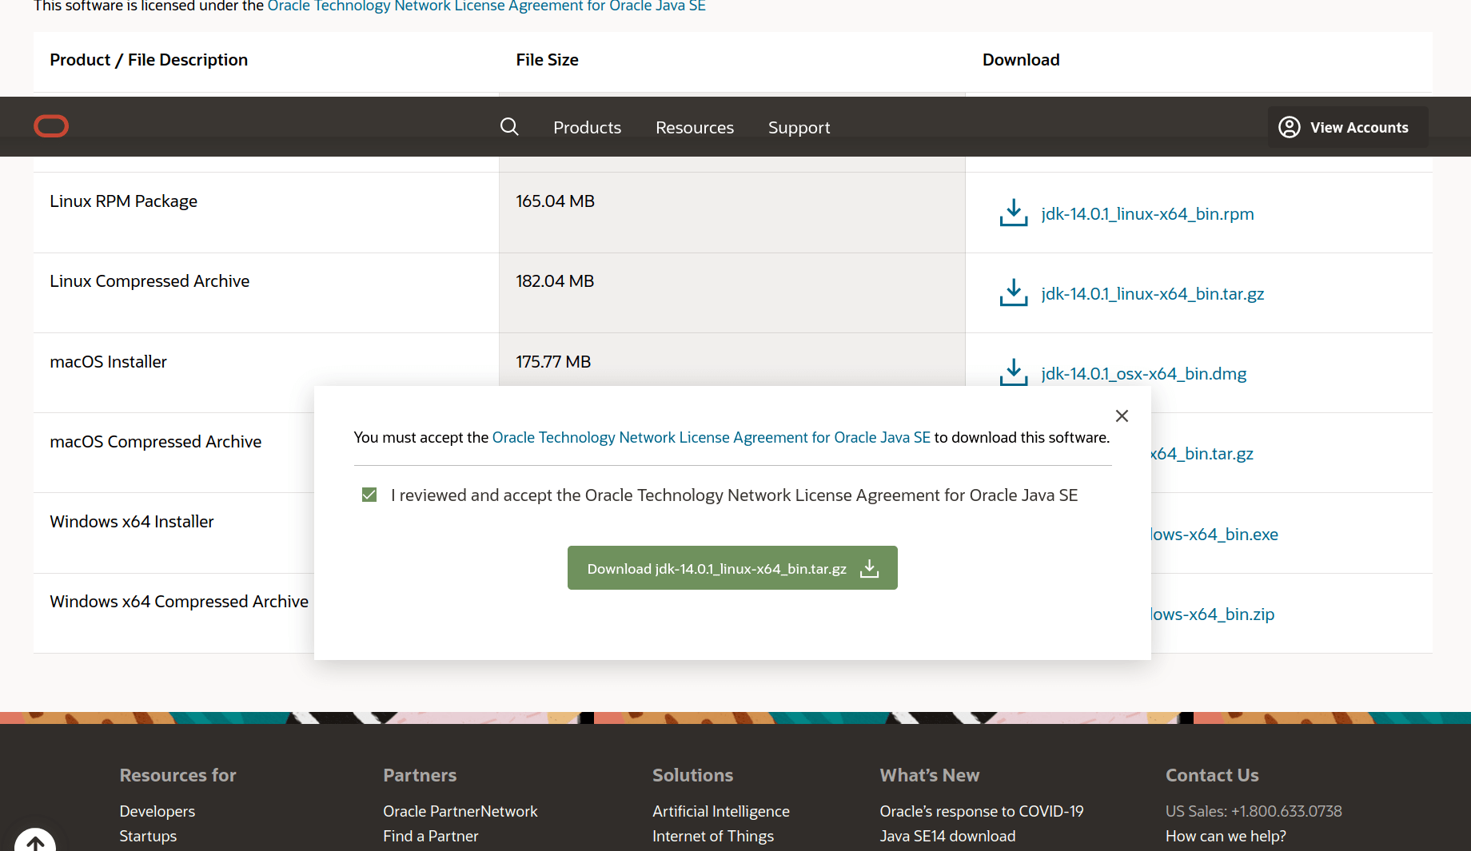
Task: Open the search magnifier icon
Action: [x=509, y=126]
